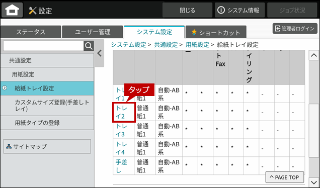This screenshot has height=188, width=320.
Task: Click 自動-AB系 cell in トレイ1 row
Action: 169,94
